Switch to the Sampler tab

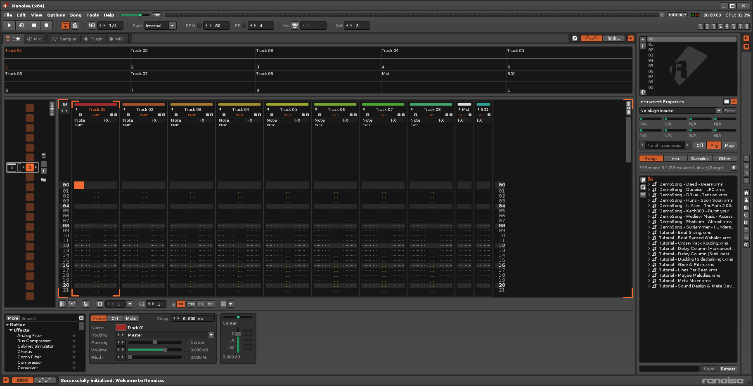(64, 39)
